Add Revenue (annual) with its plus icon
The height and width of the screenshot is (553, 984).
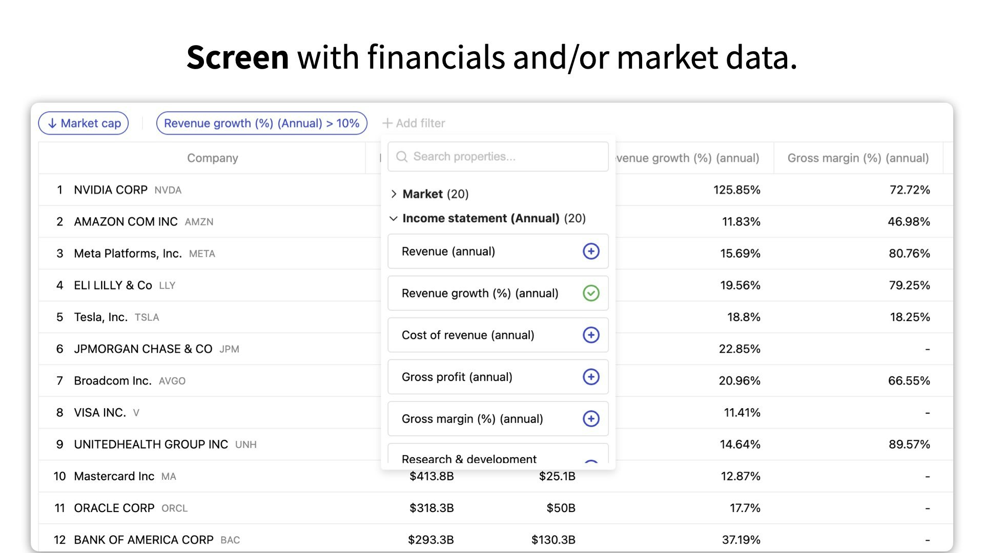(x=591, y=251)
